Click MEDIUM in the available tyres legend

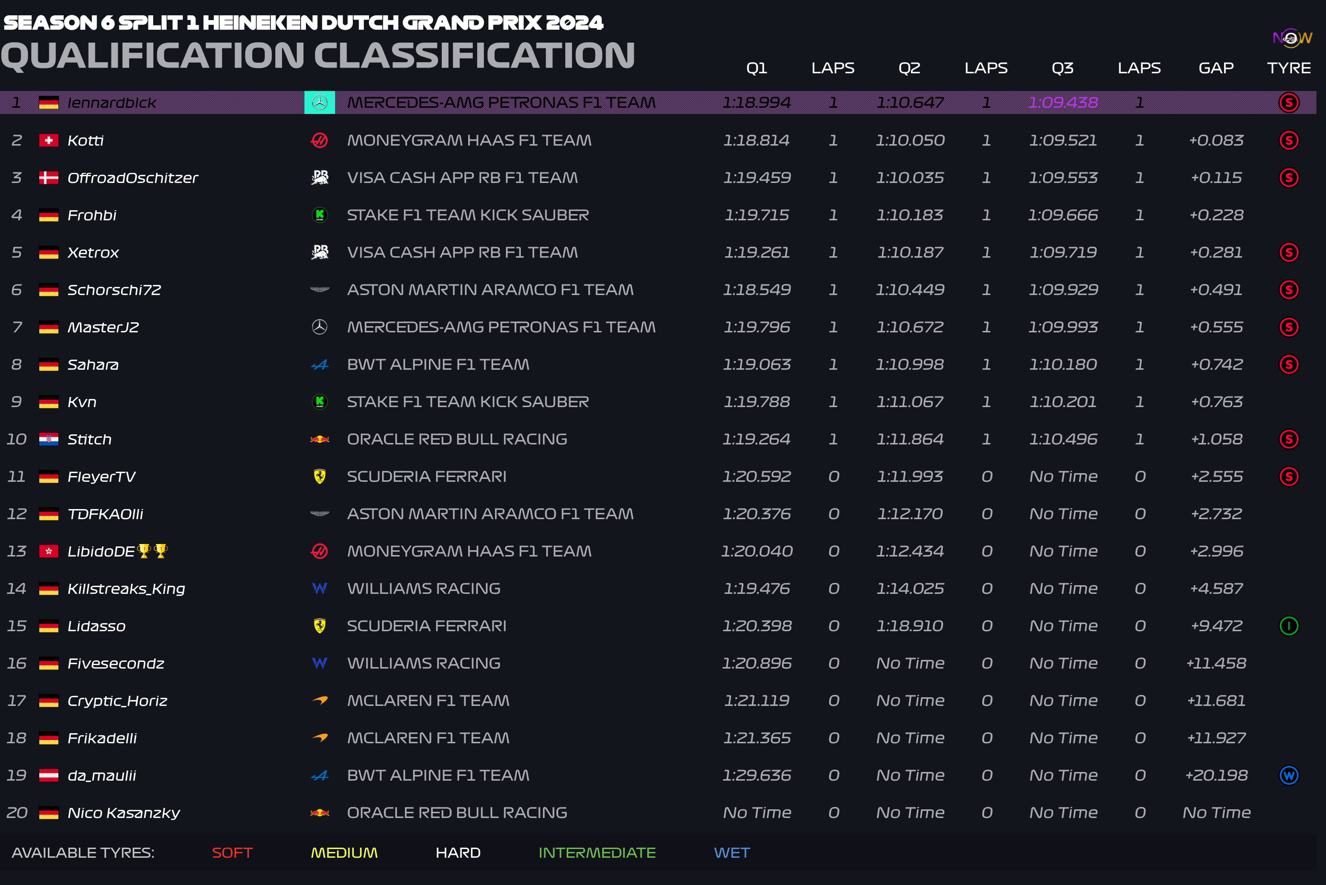point(344,852)
